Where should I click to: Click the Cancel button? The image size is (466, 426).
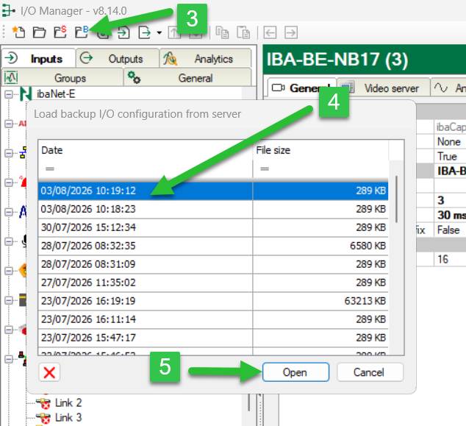click(x=370, y=372)
